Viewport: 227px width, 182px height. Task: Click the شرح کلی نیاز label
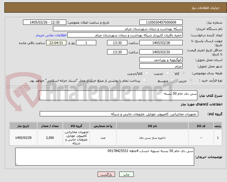(x=210, y=96)
